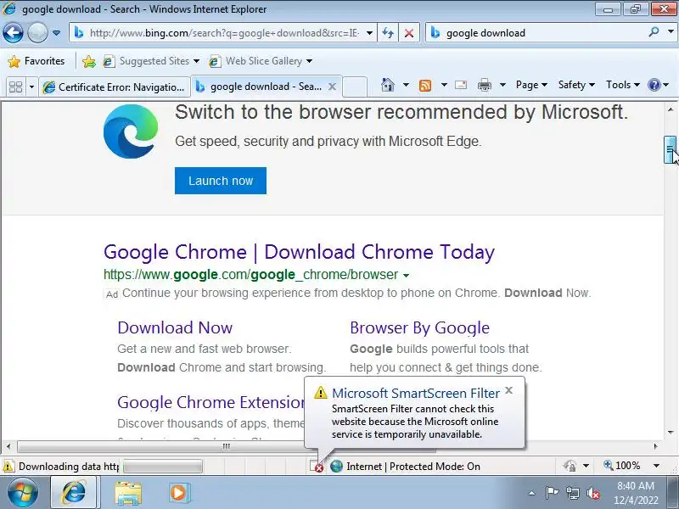Screen dimensions: 679x509
Task: Expand the zoom level dropdown arrow
Action: (x=656, y=466)
